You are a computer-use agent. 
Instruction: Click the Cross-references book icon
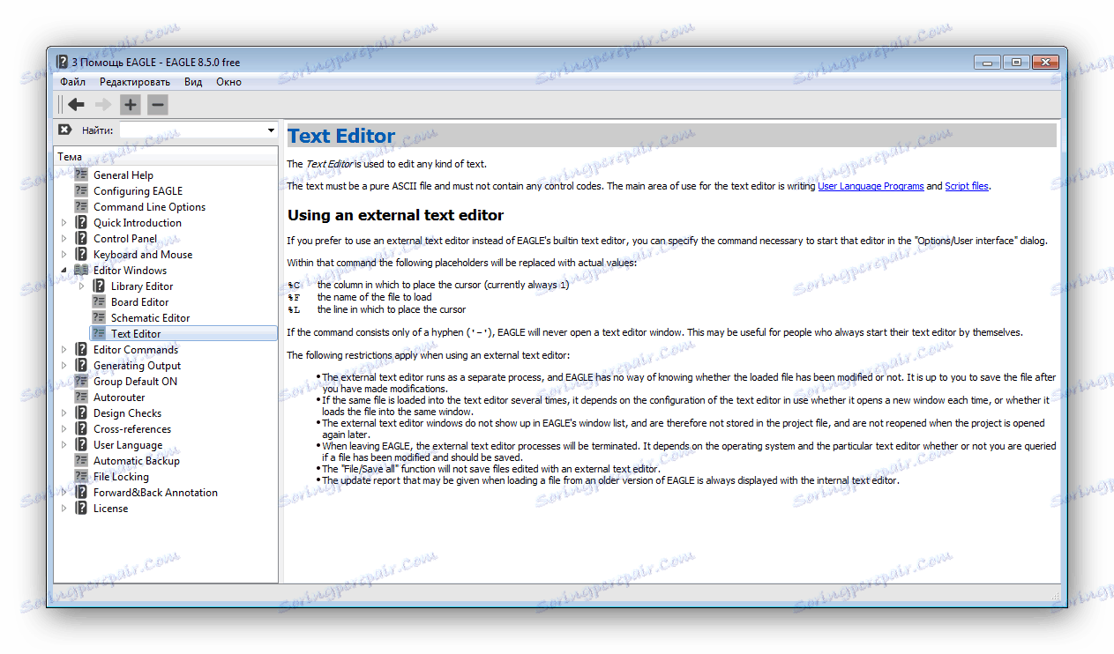coord(81,428)
